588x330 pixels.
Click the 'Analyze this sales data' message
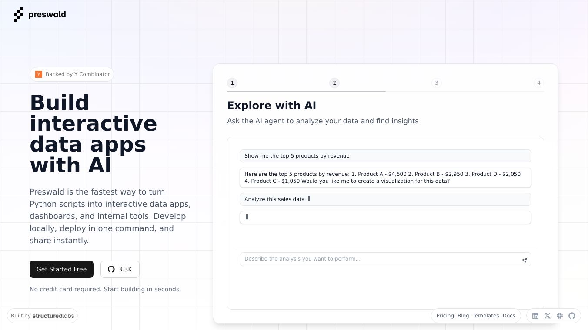(385, 199)
